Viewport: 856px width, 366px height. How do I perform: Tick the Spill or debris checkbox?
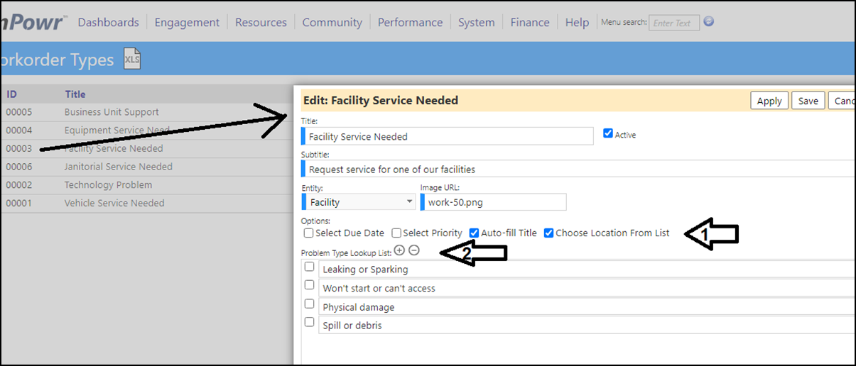click(309, 322)
